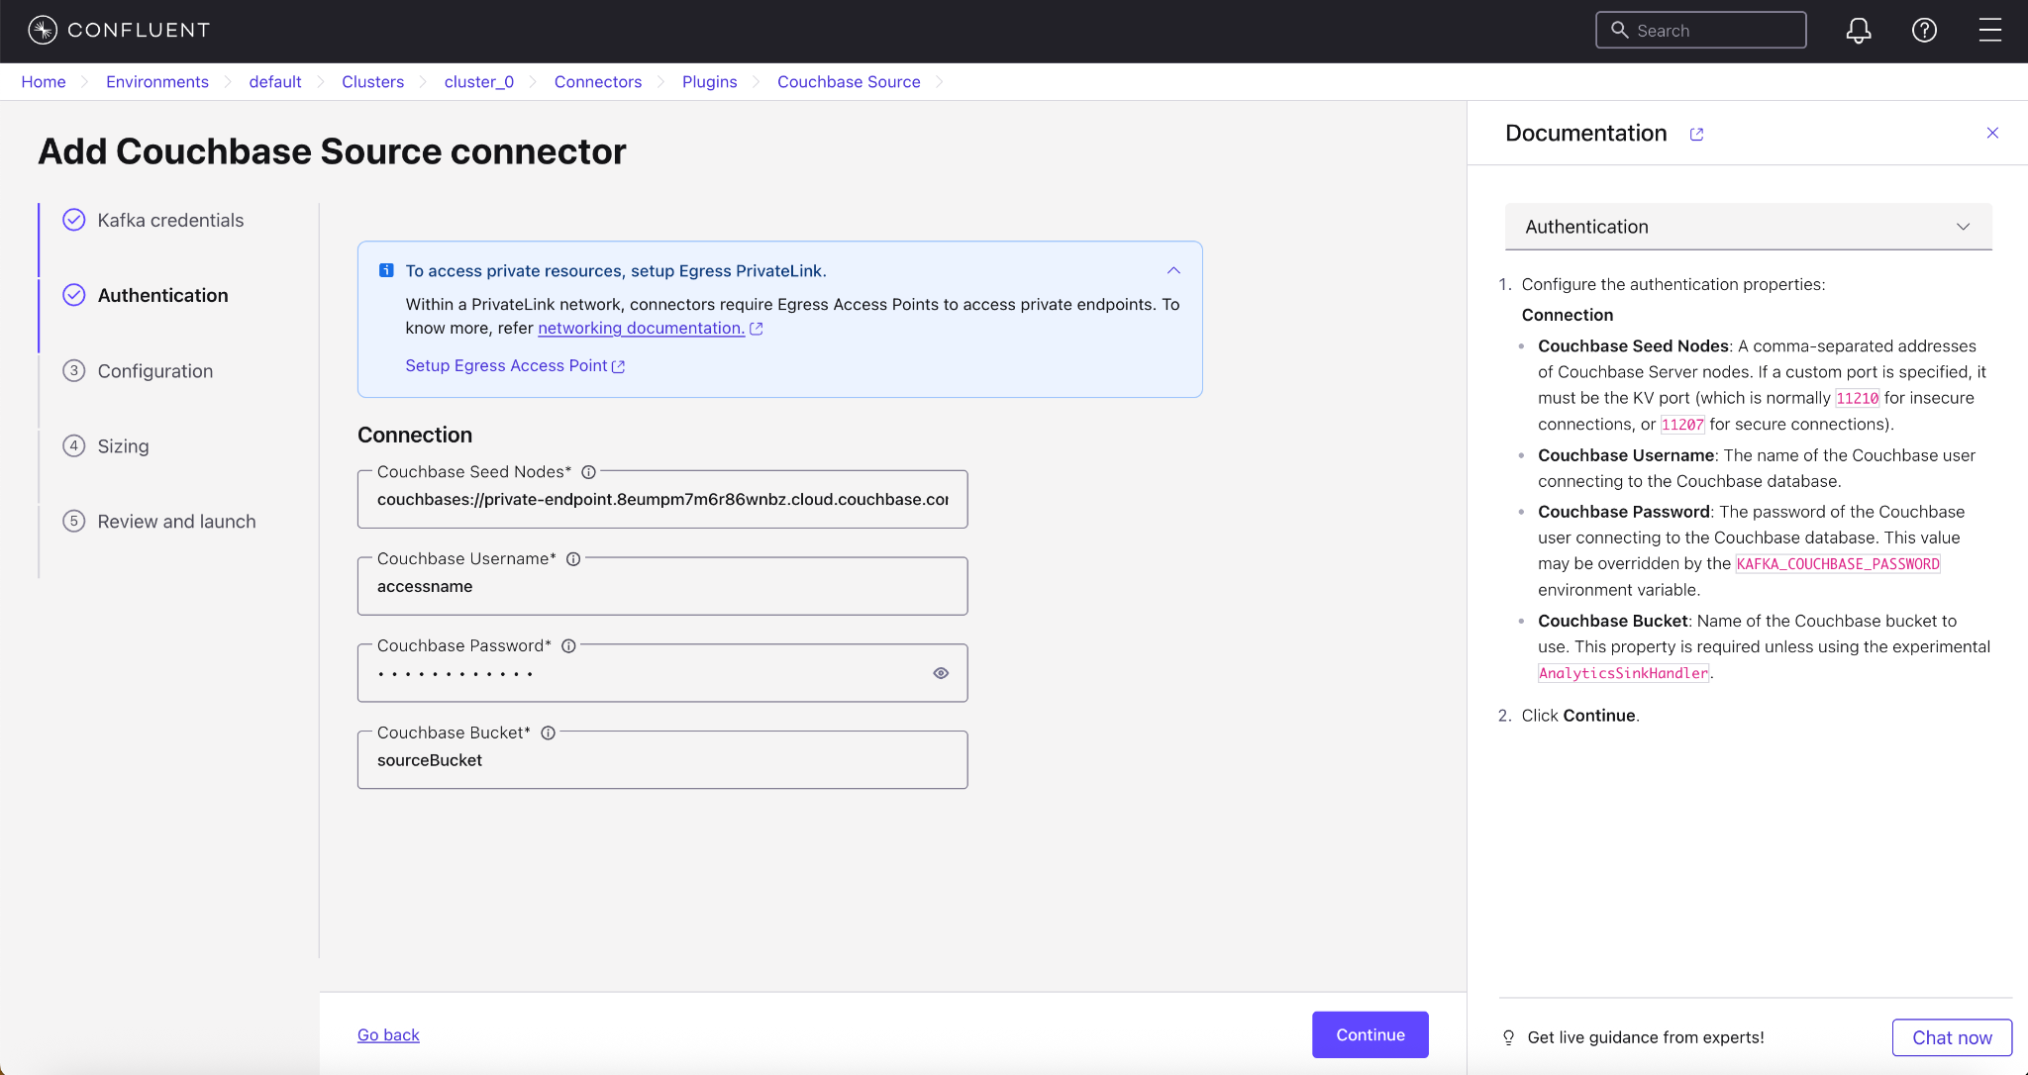Image resolution: width=2028 pixels, height=1075 pixels.
Task: Open the help question mark icon
Action: pos(1923,31)
